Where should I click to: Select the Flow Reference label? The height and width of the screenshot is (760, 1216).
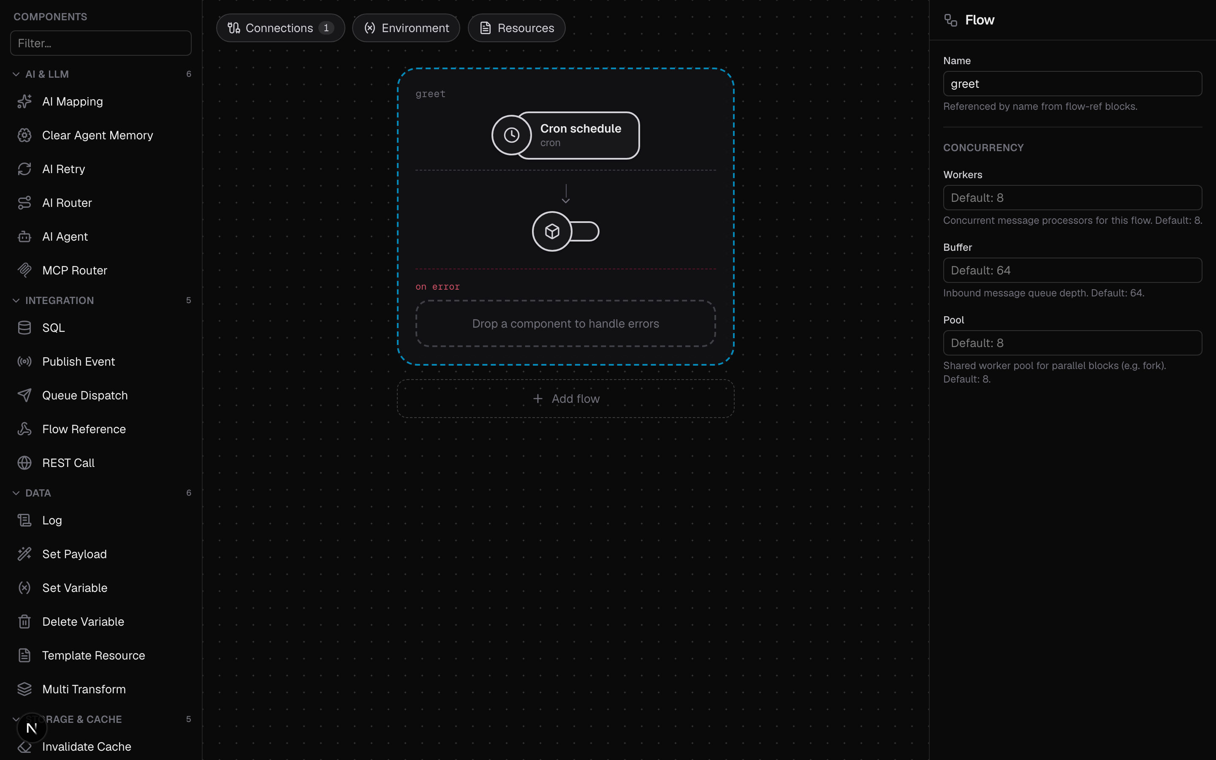click(84, 429)
